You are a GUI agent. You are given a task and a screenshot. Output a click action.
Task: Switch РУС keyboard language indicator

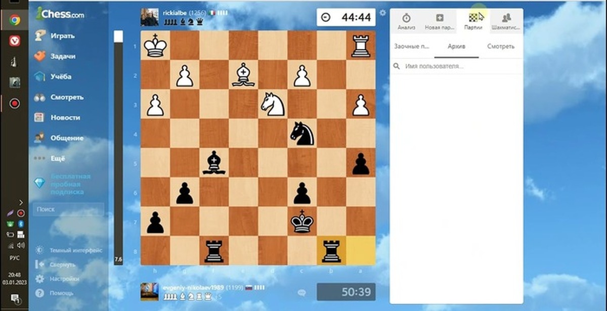click(15, 258)
